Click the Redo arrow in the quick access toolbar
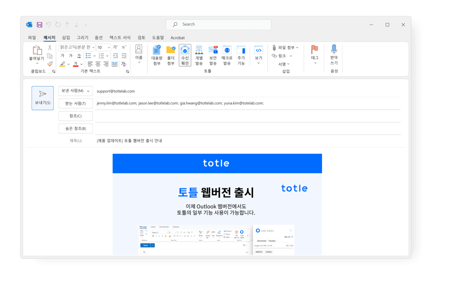This screenshot has height=281, width=450. coord(58,25)
